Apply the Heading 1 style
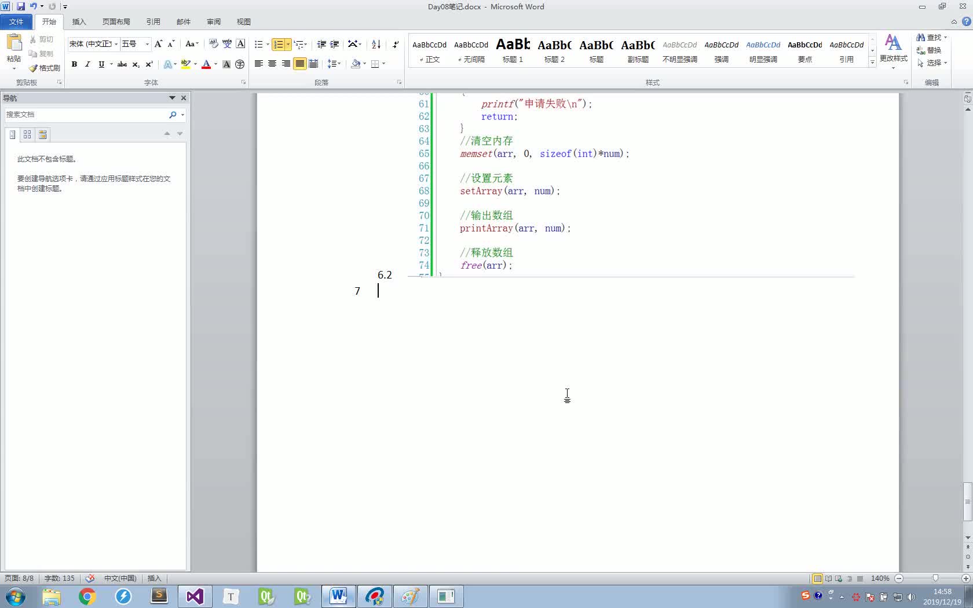Image resolution: width=973 pixels, height=608 pixels. 513,50
